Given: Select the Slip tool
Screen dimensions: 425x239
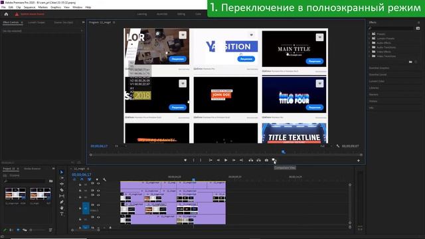Looking at the screenshot, I should (62, 196).
